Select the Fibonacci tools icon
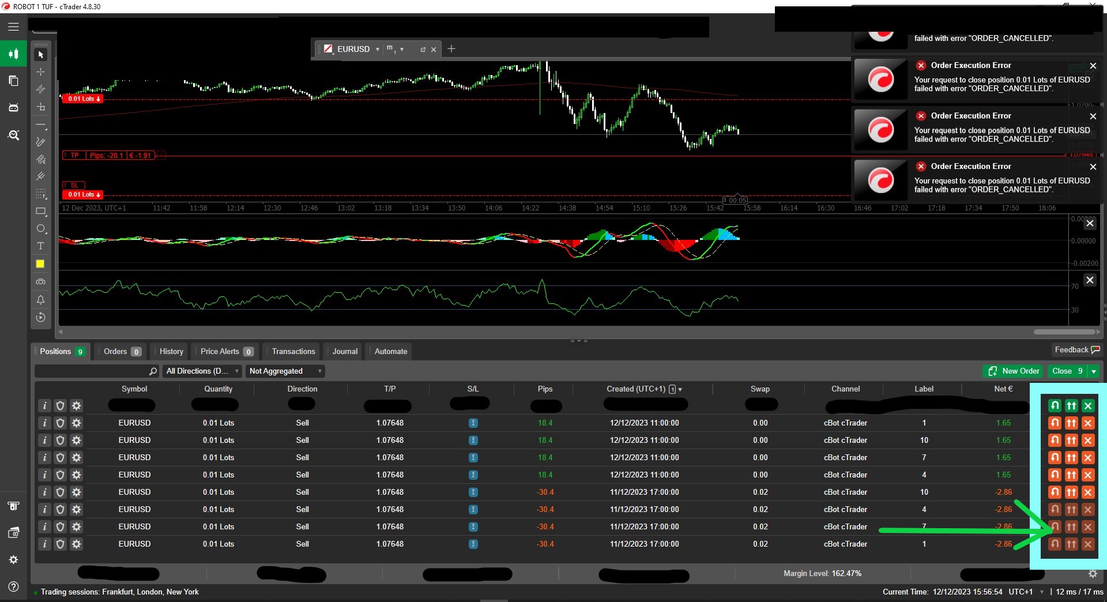The image size is (1107, 602). (x=40, y=194)
